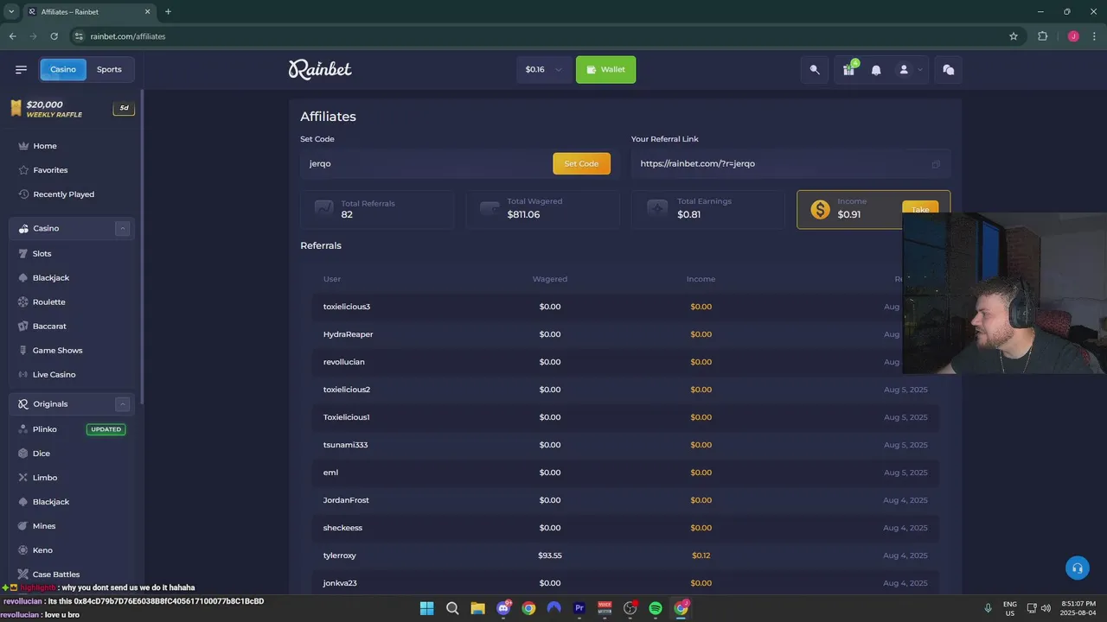This screenshot has height=622, width=1107.
Task: Open the notifications bell
Action: pos(876,70)
